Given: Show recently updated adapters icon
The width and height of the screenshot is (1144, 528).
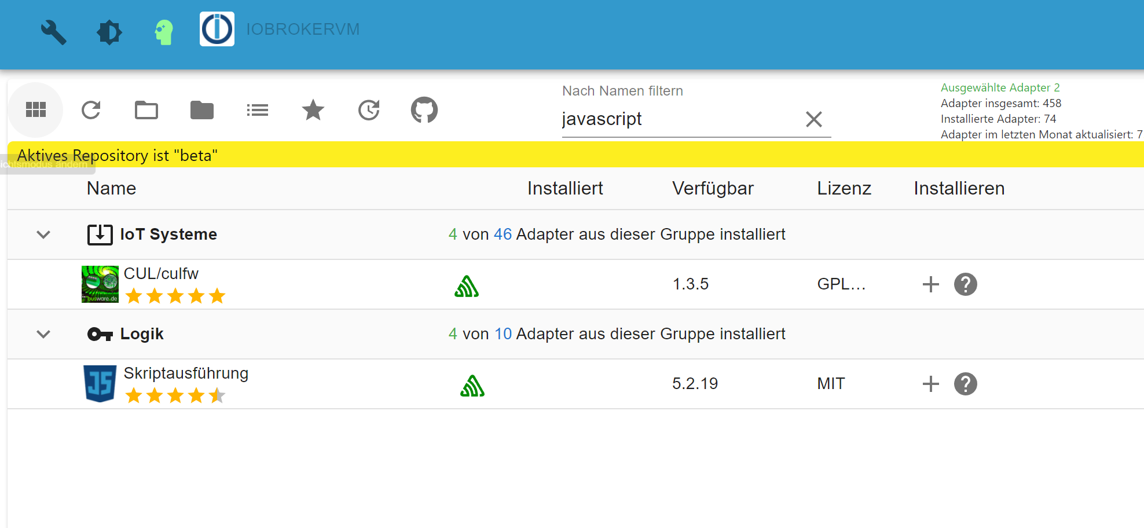Looking at the screenshot, I should pos(369,109).
